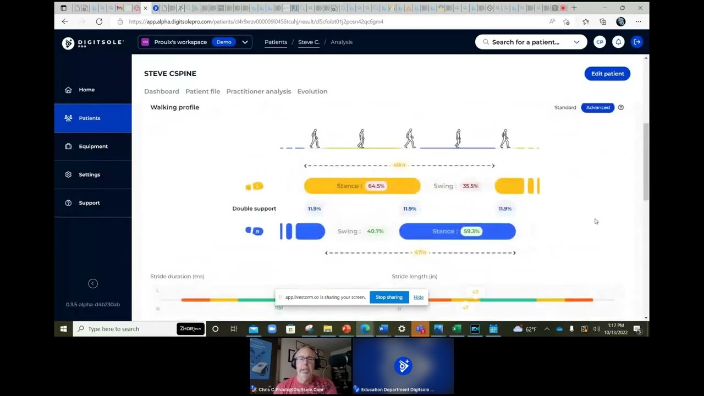Open the Equipment sidebar section
Image resolution: width=704 pixels, height=396 pixels.
pos(93,146)
